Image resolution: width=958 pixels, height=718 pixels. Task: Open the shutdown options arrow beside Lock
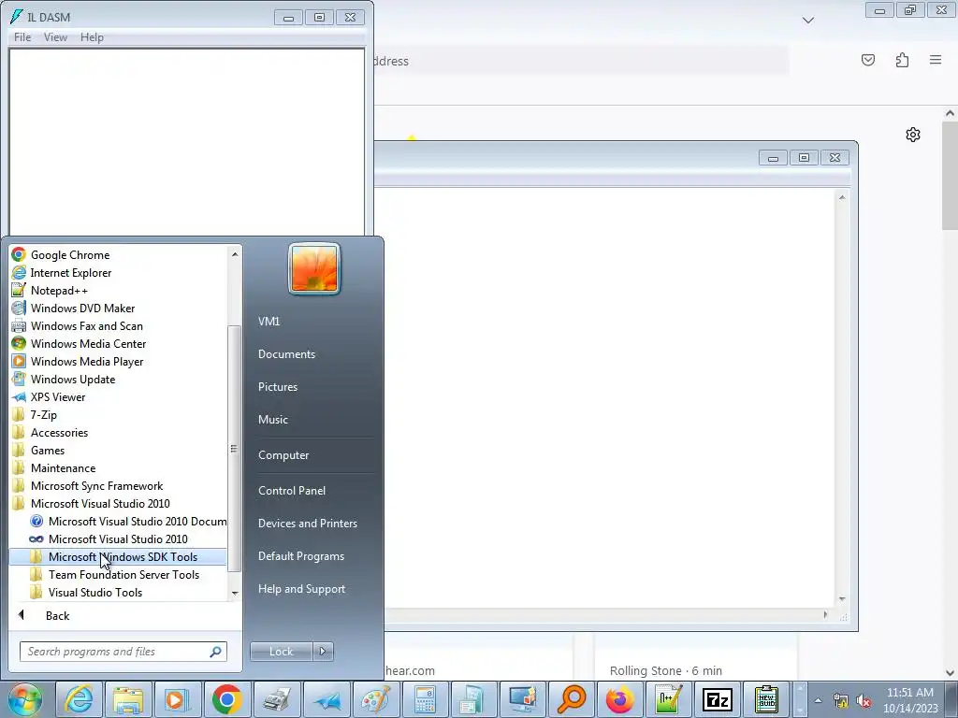tap(323, 652)
